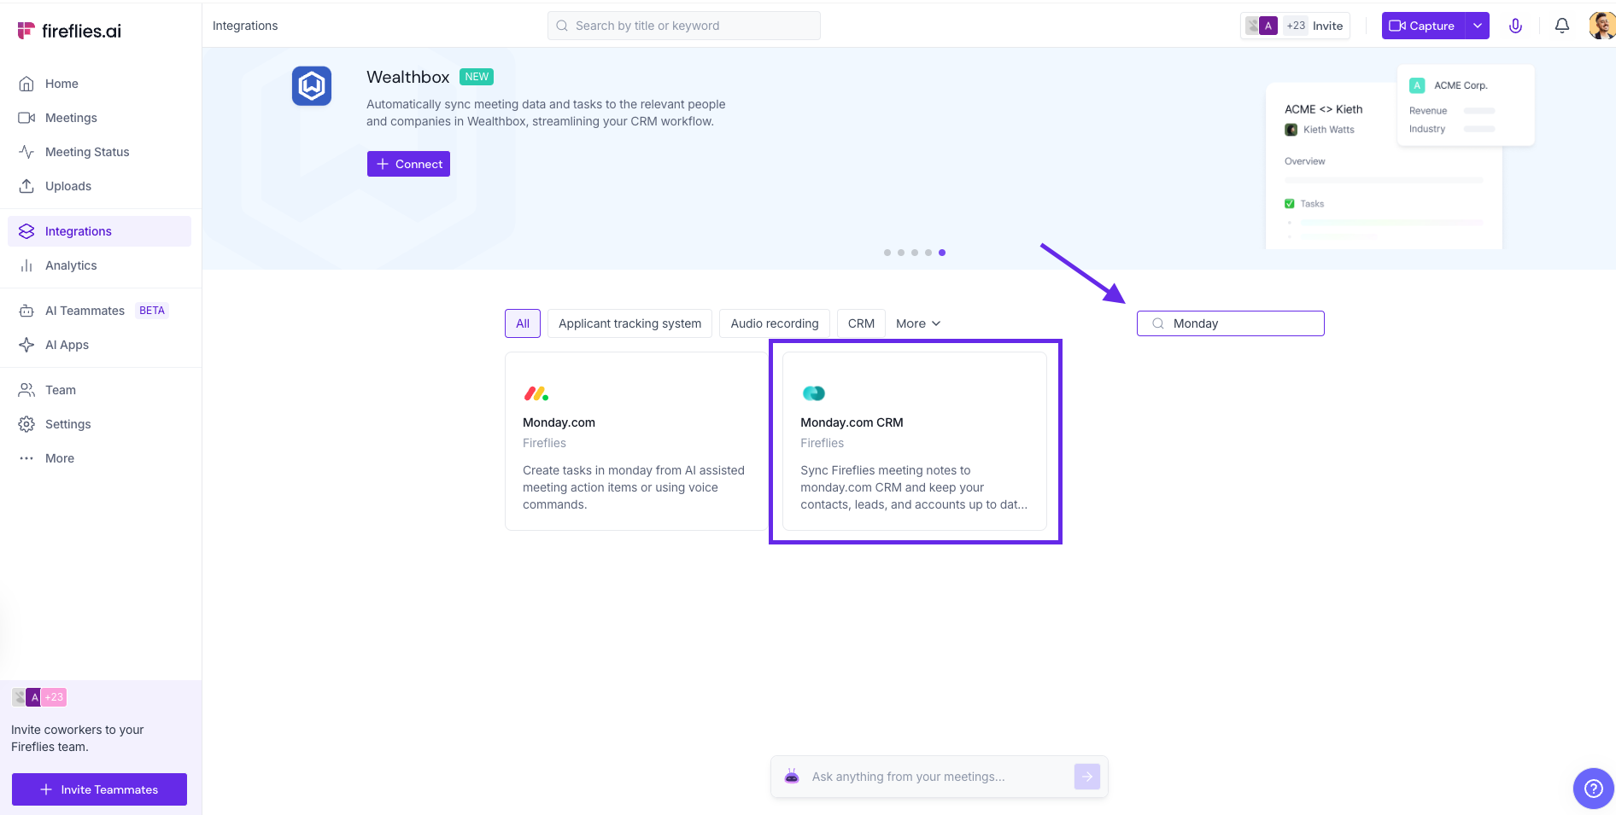Click the microphone icon in top bar

click(1515, 26)
